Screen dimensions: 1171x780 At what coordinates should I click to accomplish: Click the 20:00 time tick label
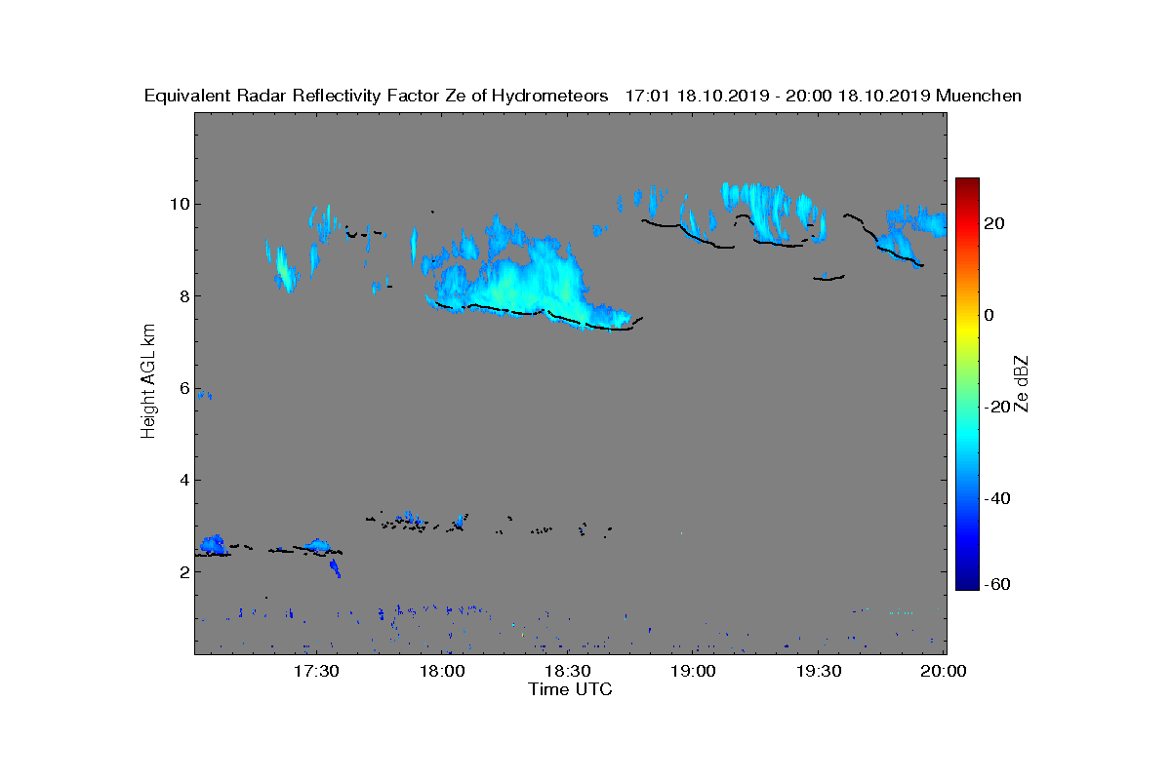coord(944,671)
